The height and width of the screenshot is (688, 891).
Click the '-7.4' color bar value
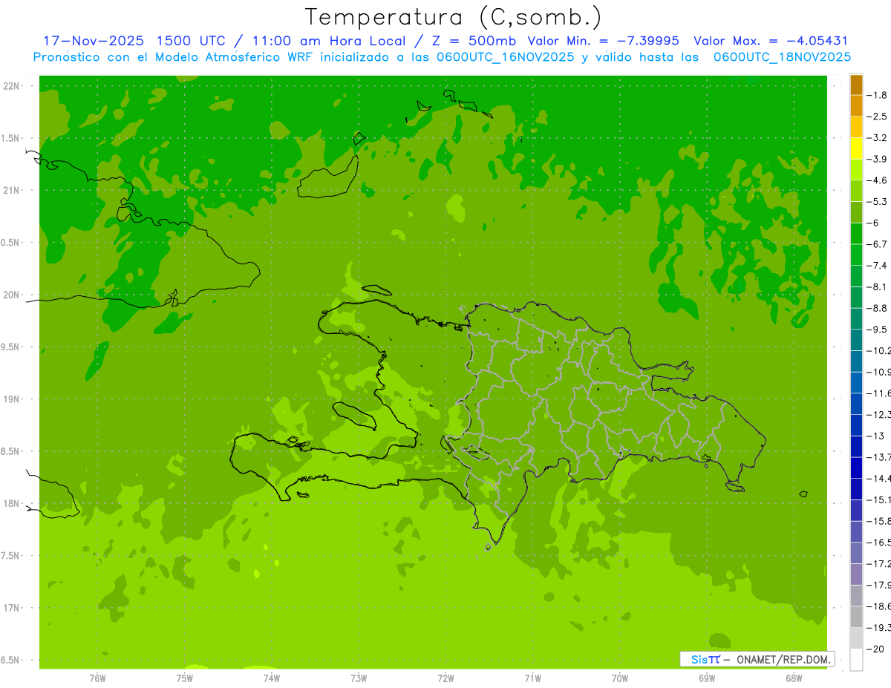click(878, 266)
